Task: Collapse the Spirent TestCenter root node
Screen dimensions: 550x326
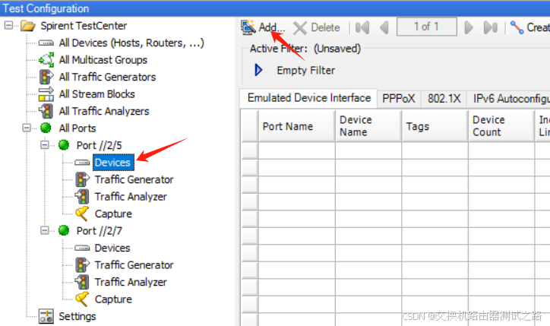Action: pyautogui.click(x=8, y=25)
